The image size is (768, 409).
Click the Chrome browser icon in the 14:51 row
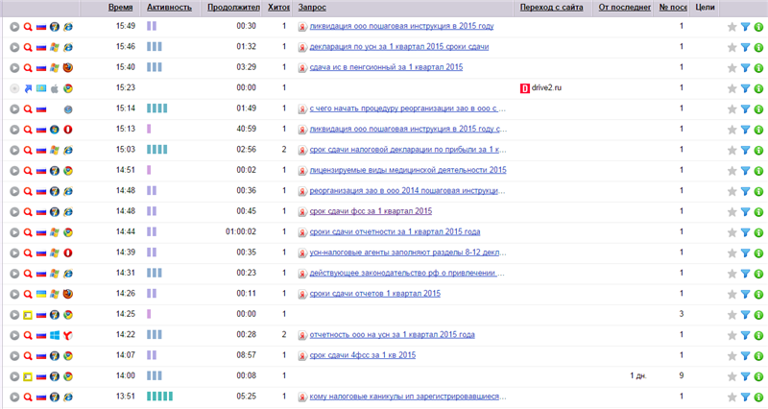[x=68, y=171]
